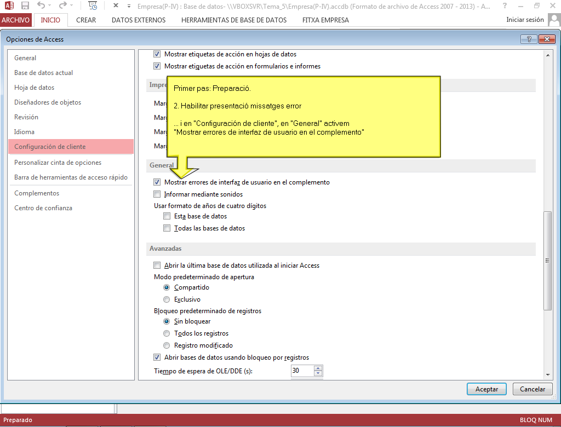Switch to the INICIO ribbon tab
The height and width of the screenshot is (427, 561).
(x=50, y=20)
